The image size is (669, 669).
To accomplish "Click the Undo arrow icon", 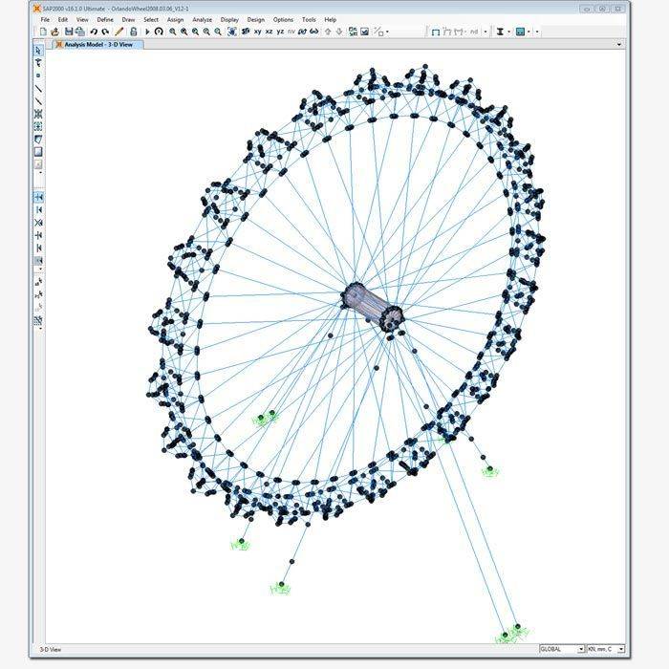I will point(94,32).
